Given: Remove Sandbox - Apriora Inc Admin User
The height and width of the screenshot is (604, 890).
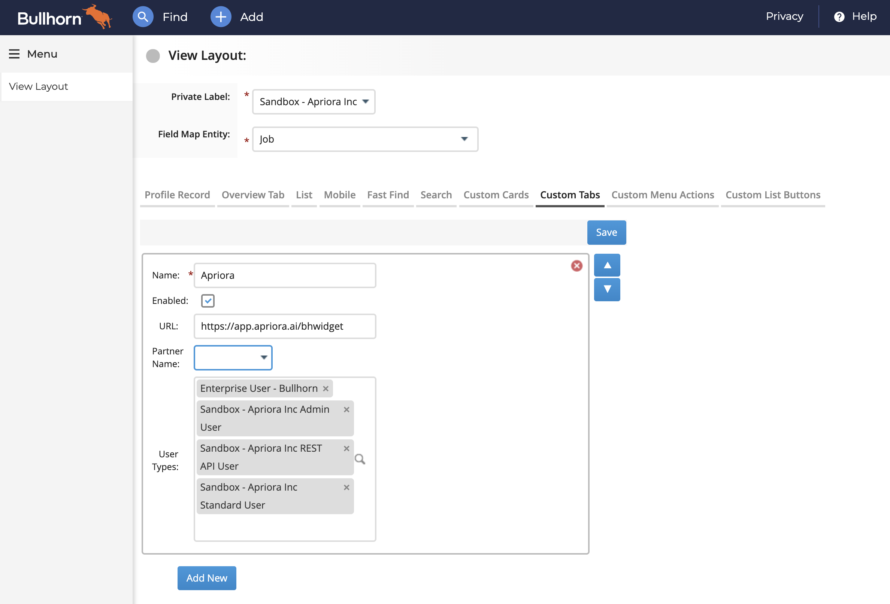Looking at the screenshot, I should tap(346, 409).
